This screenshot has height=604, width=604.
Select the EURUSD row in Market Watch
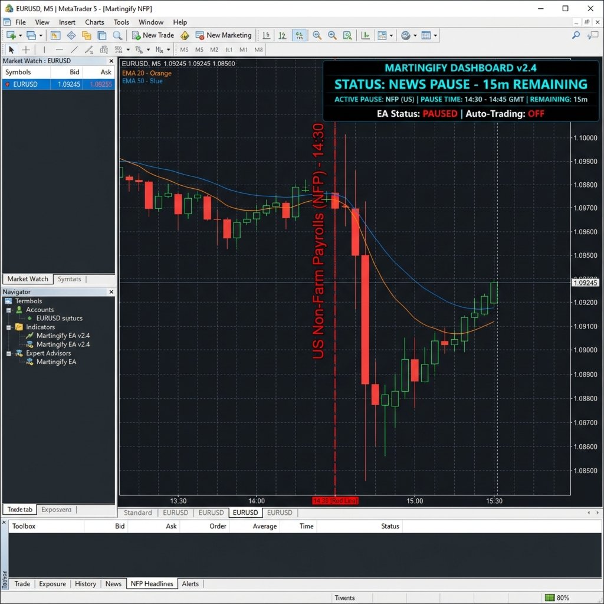pos(58,84)
